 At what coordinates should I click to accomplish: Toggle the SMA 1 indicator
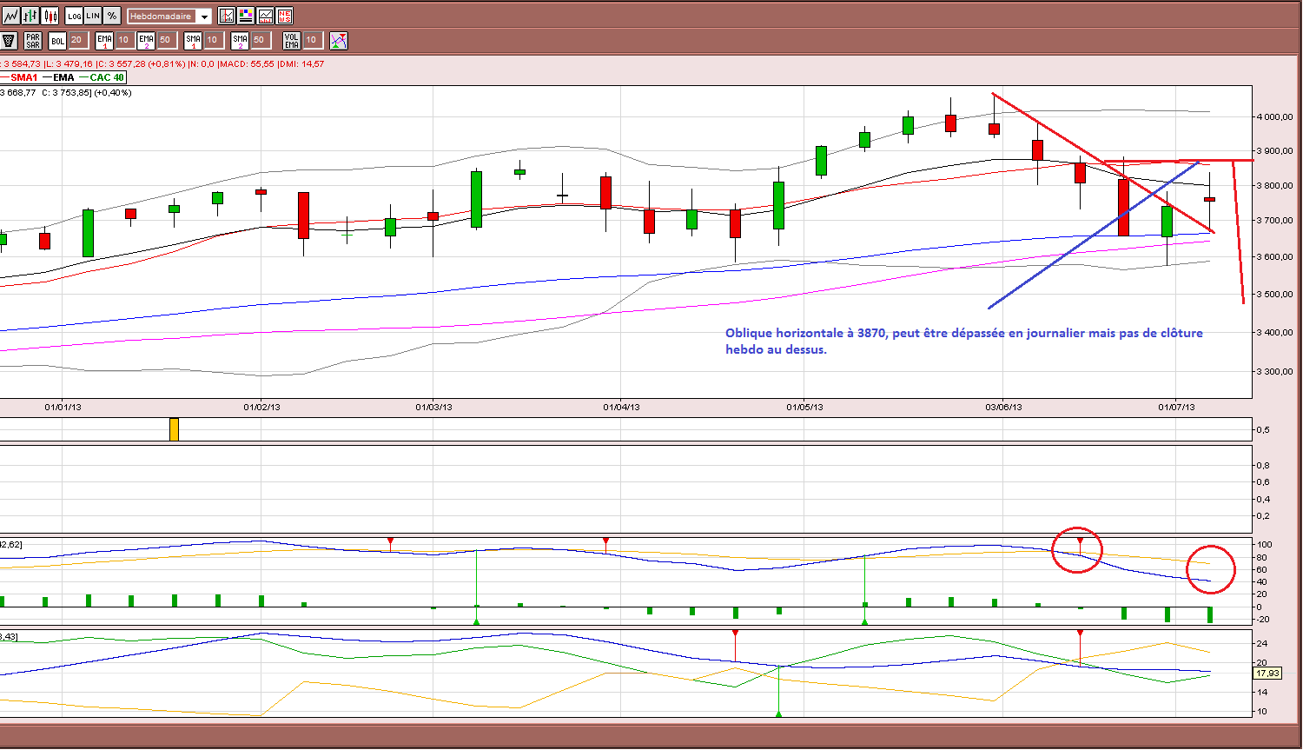tap(193, 40)
